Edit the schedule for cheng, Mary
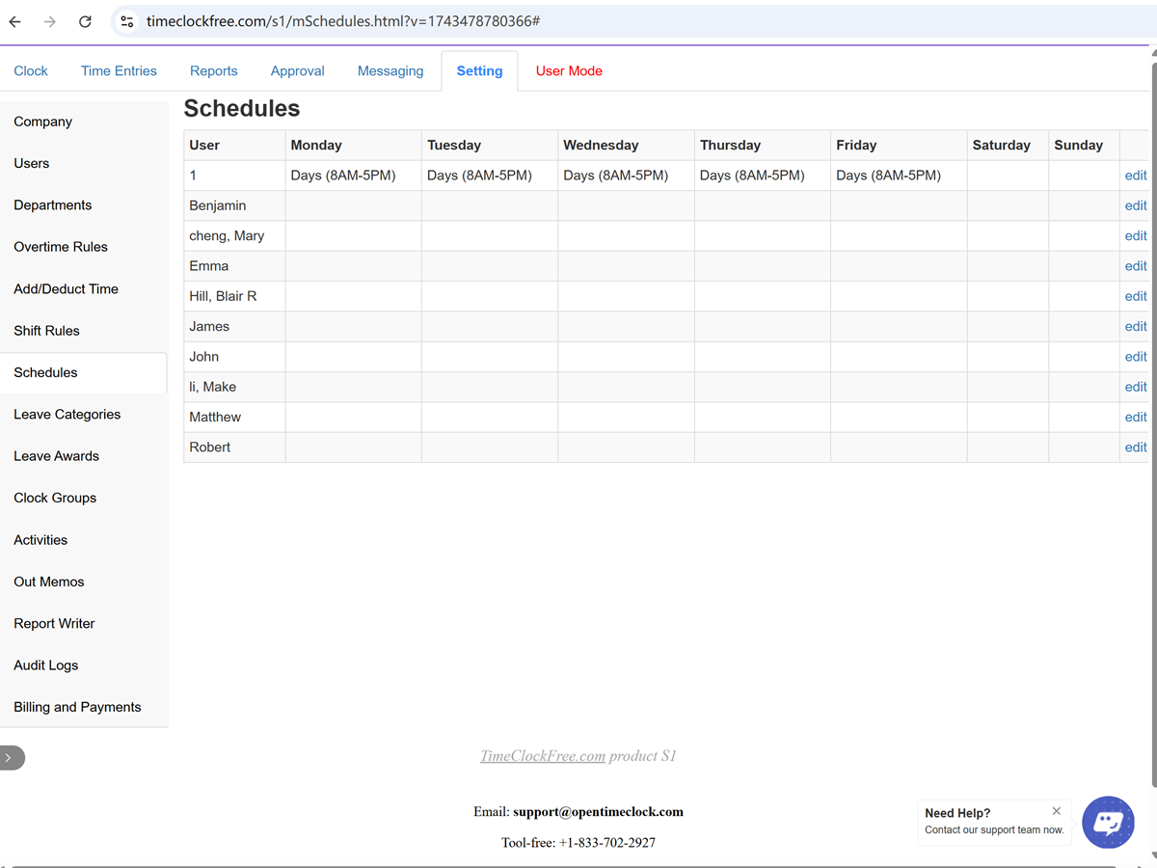 (x=1136, y=235)
